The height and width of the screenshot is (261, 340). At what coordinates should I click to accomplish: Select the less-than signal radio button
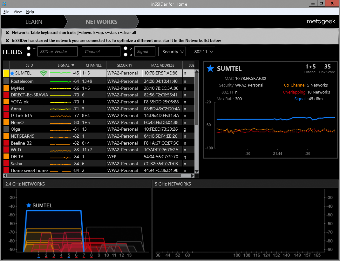coord(126,55)
